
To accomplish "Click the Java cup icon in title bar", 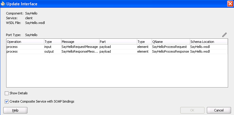I will pyautogui.click(x=3, y=4).
